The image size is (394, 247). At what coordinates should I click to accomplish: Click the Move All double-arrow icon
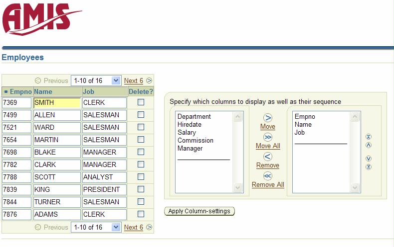[268, 137]
